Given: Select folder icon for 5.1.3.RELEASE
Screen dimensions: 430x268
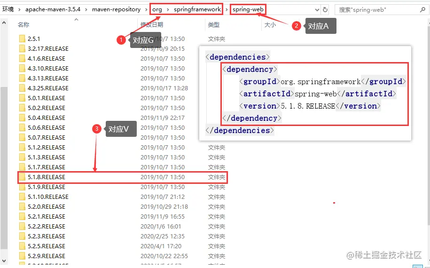Looking at the screenshot, I should point(22,158).
